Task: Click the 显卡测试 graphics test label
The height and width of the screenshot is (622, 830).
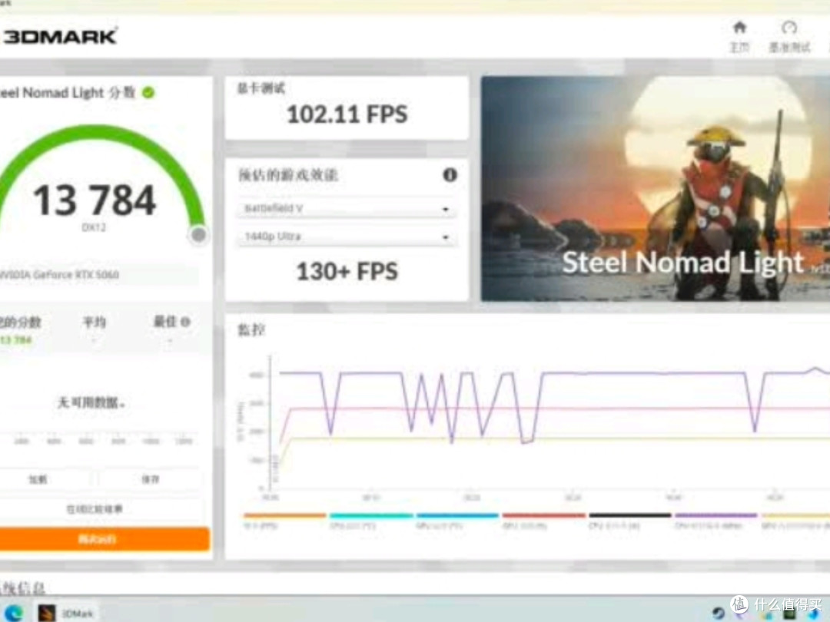Action: point(261,88)
